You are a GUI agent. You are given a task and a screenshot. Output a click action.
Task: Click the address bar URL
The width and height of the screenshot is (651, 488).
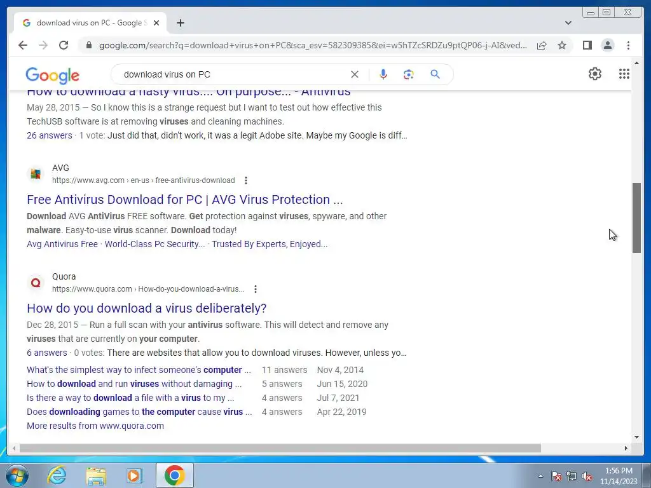click(x=313, y=45)
